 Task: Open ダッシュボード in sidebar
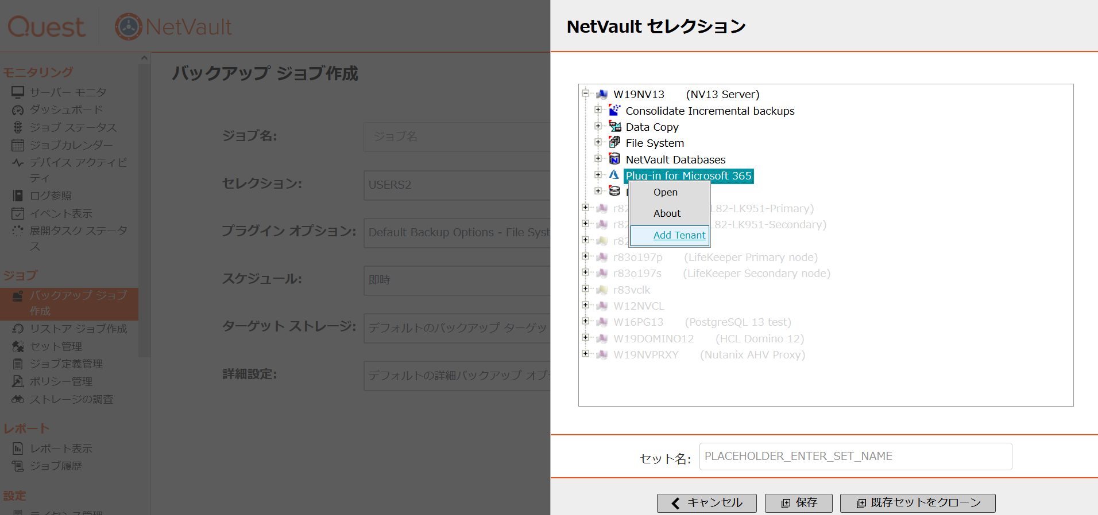[x=66, y=110]
